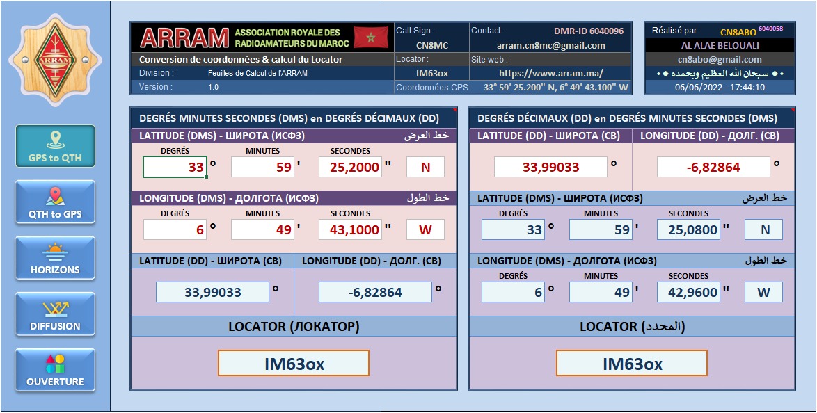Image resolution: width=817 pixels, height=413 pixels.
Task: Click the CN8MC call sign value
Action: pos(432,45)
